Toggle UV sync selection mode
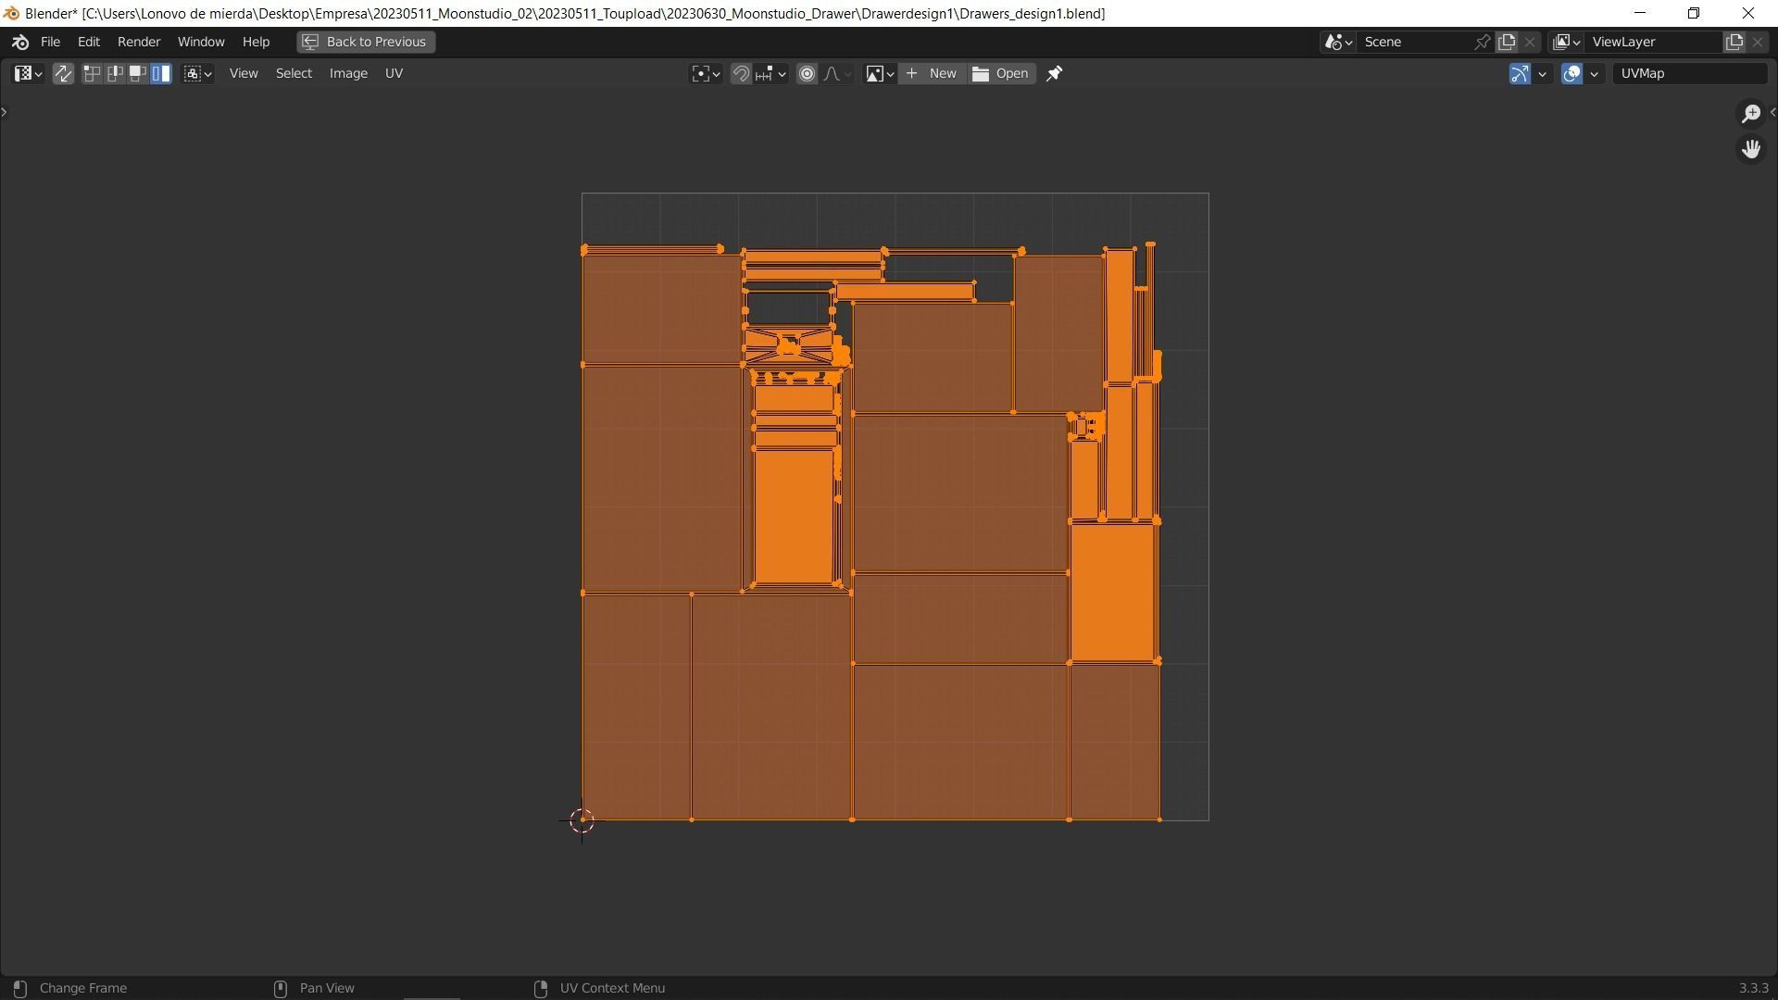 (63, 73)
